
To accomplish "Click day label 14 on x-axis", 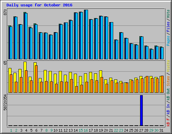I will [x=76, y=130].
